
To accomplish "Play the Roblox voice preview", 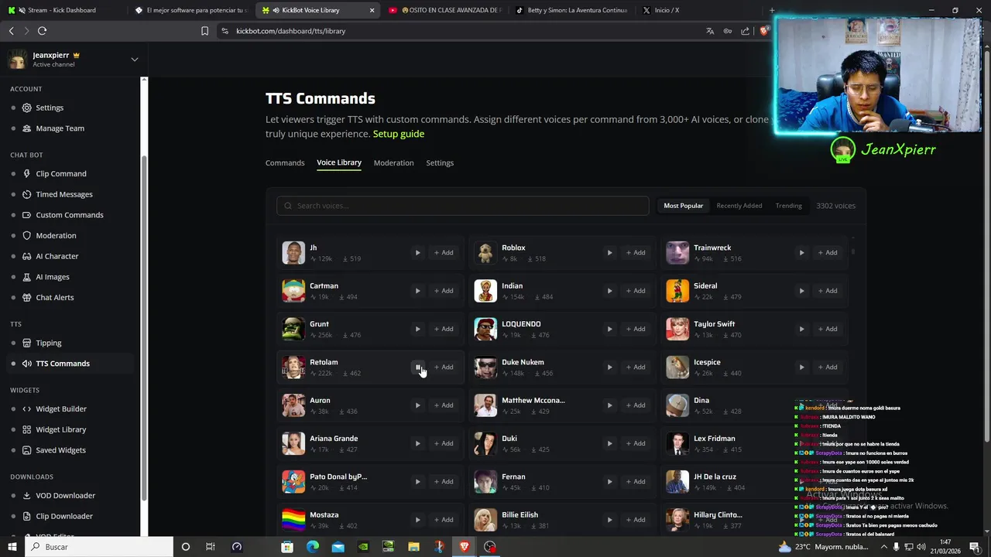I will pos(609,252).
